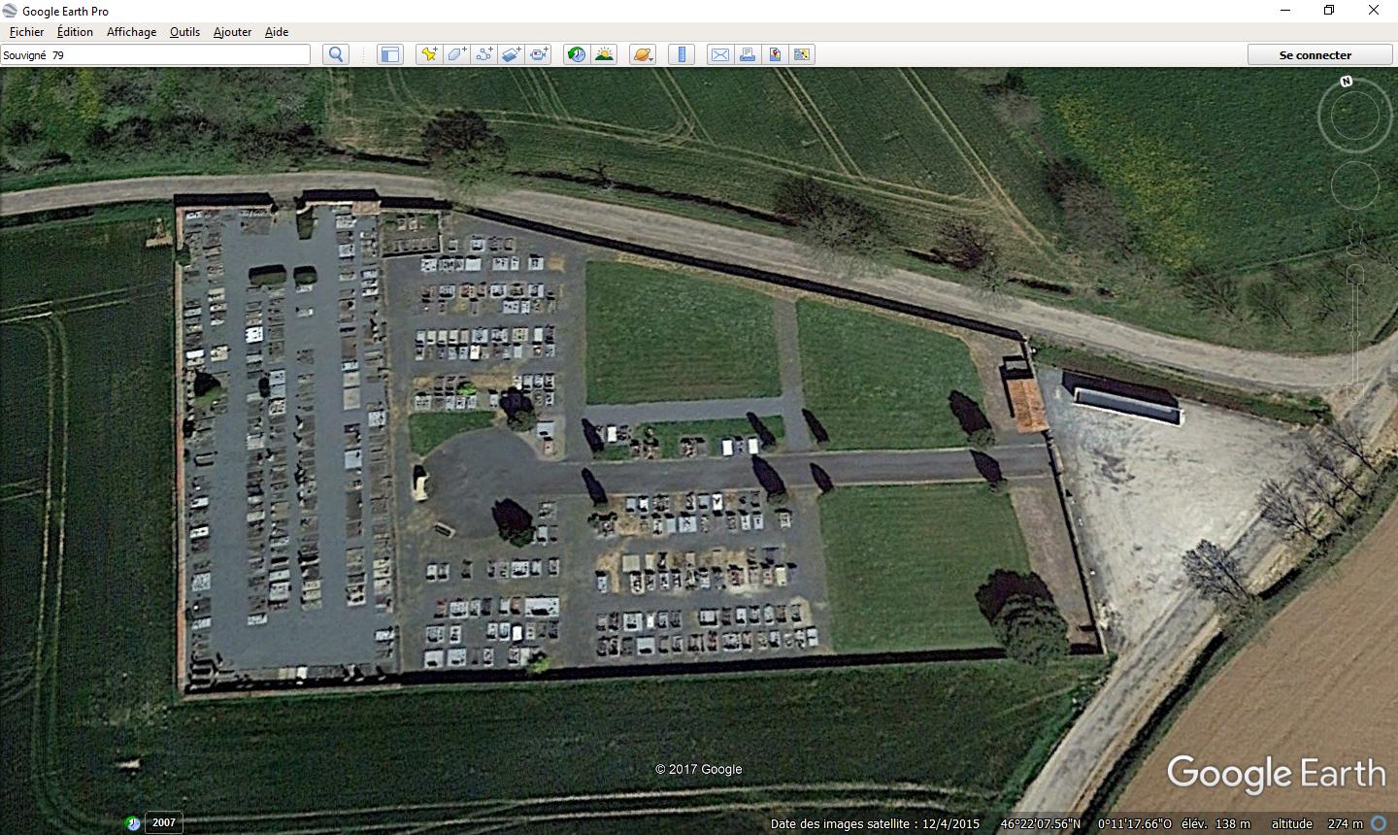Click the streaming status indicator icon
Screen dimensions: 1398x835
point(1379,823)
